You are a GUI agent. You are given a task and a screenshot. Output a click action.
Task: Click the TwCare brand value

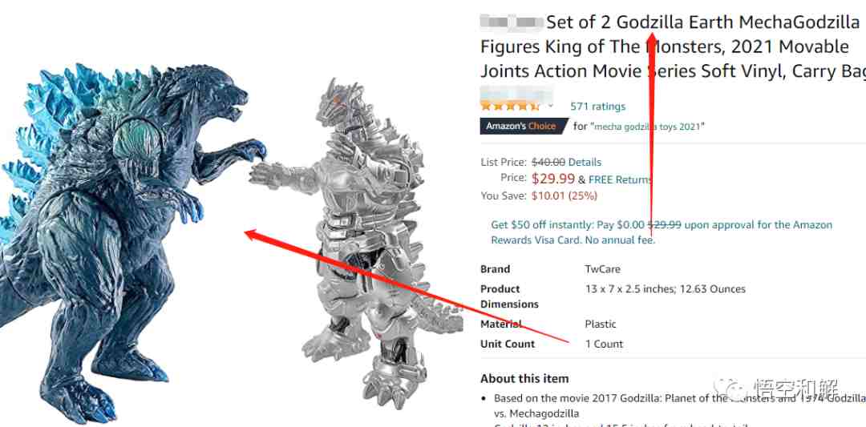pyautogui.click(x=602, y=269)
